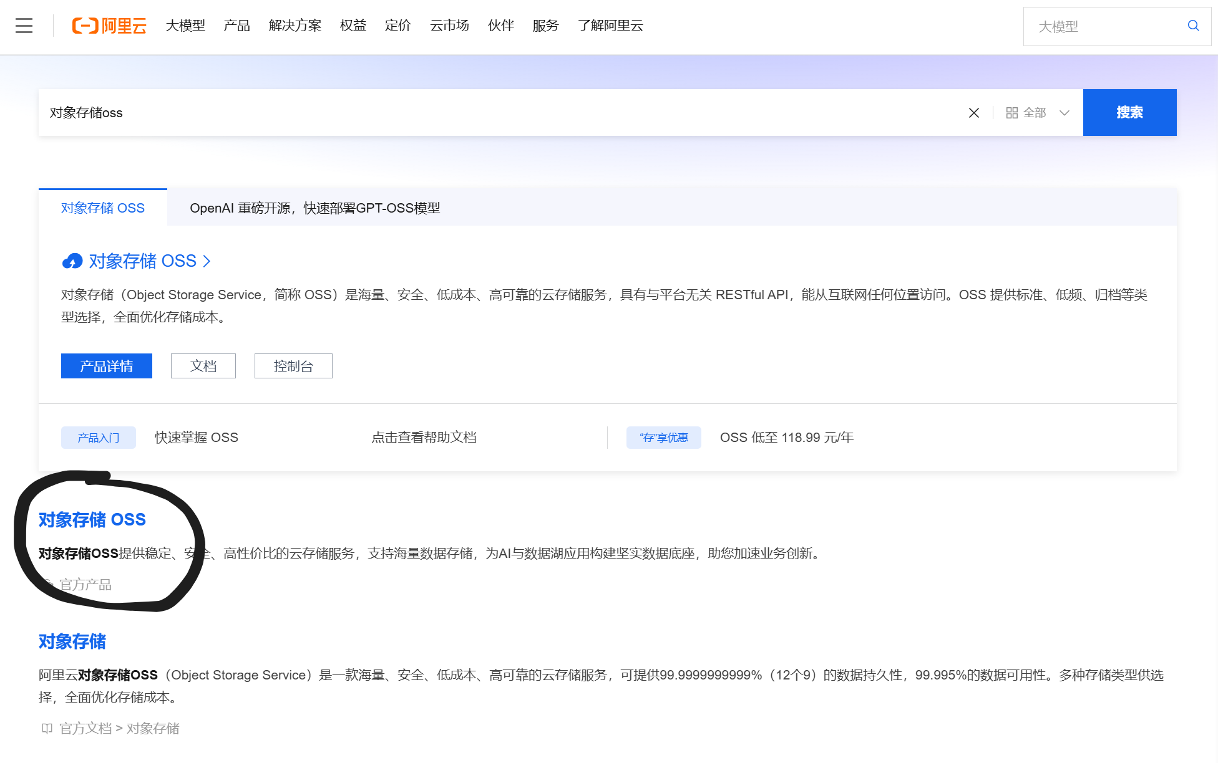This screenshot has height=763, width=1218.
Task: Click OSS 低至 118.99 元/年 offer link
Action: point(786,438)
